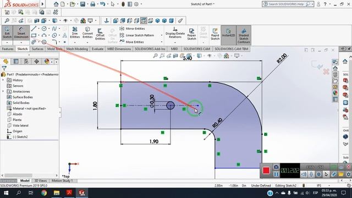
Task: Open Options gear icon in top toolbar
Action: click(x=136, y=4)
